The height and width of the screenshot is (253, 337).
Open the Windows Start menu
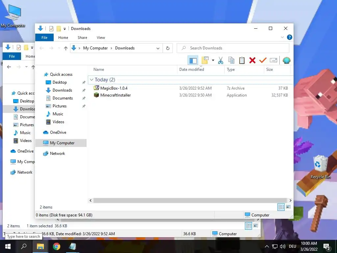pyautogui.click(x=8, y=246)
